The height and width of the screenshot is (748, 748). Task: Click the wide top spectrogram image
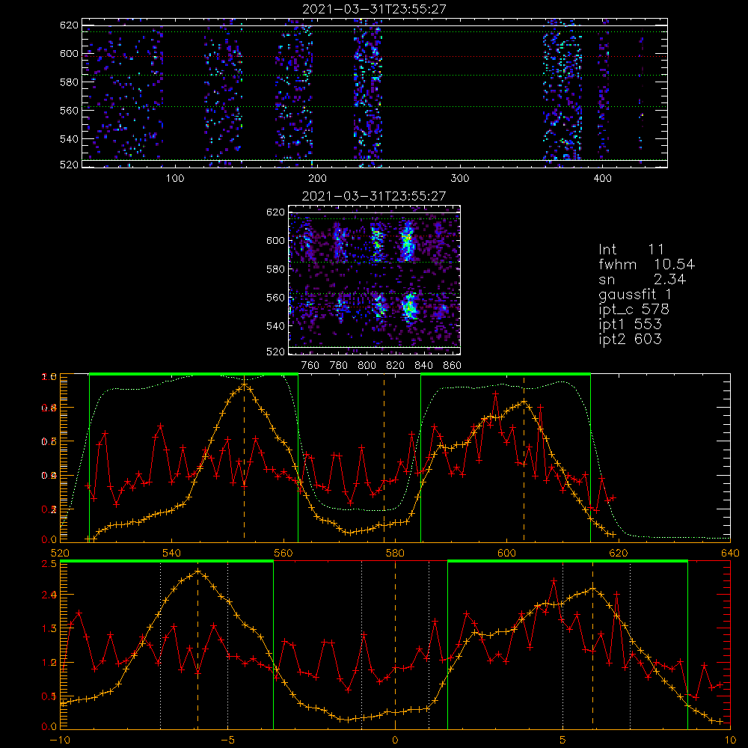pyautogui.click(x=375, y=93)
